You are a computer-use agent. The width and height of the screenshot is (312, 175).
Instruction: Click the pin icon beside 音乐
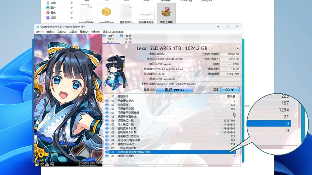71,13
